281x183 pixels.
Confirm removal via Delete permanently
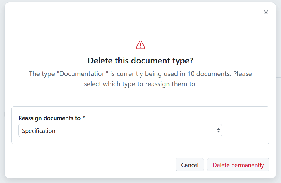point(238,165)
